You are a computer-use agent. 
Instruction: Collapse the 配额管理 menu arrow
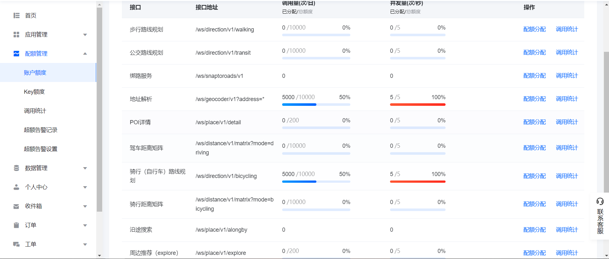pyautogui.click(x=85, y=54)
